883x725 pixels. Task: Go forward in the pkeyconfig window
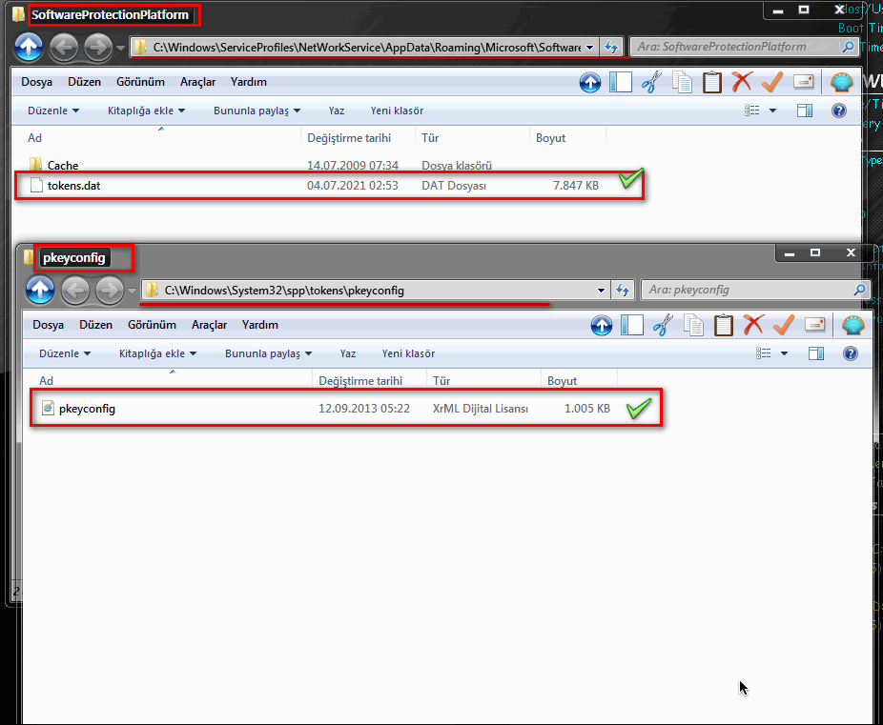coord(110,291)
